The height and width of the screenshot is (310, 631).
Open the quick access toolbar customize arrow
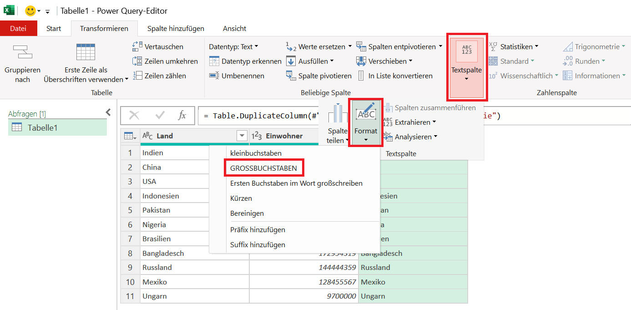pyautogui.click(x=47, y=11)
